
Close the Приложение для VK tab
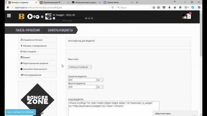pos(68,2)
